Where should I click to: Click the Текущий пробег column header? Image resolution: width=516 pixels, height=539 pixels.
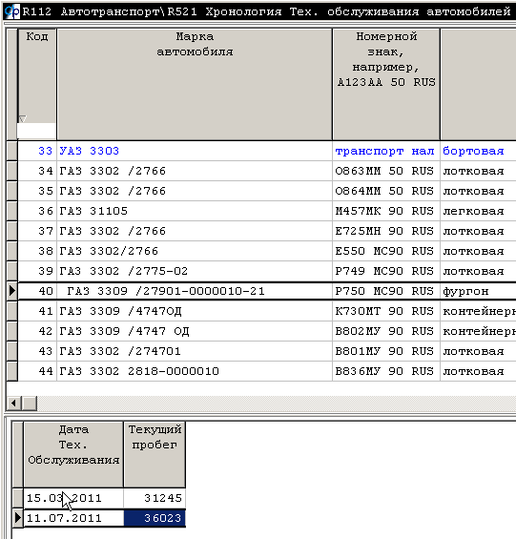[155, 454]
